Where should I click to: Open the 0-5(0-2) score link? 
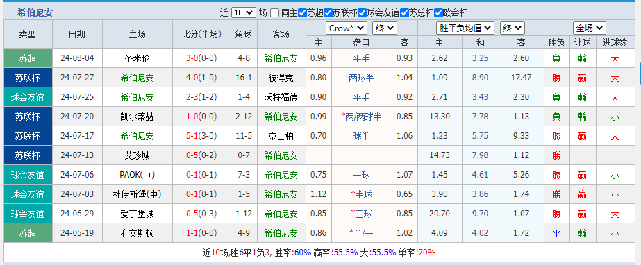click(x=201, y=155)
